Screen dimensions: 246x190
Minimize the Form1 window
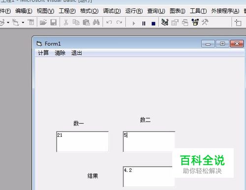[208, 44]
